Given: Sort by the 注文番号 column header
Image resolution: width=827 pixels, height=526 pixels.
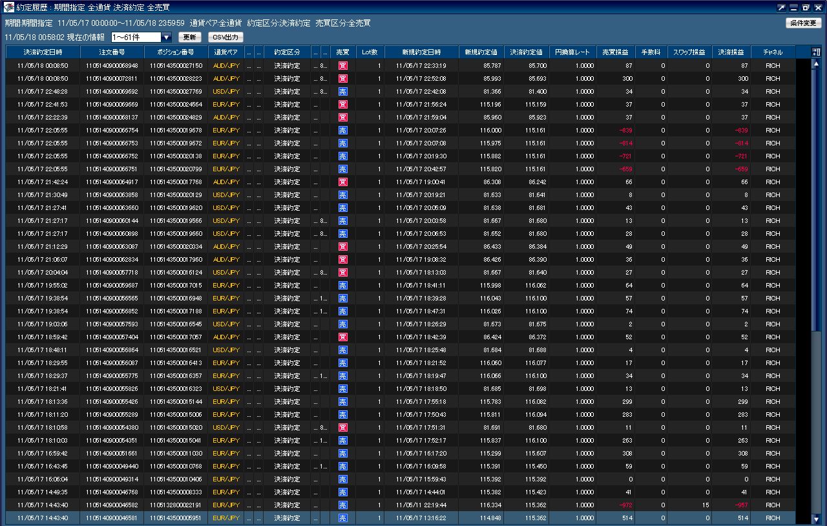Looking at the screenshot, I should (x=112, y=52).
